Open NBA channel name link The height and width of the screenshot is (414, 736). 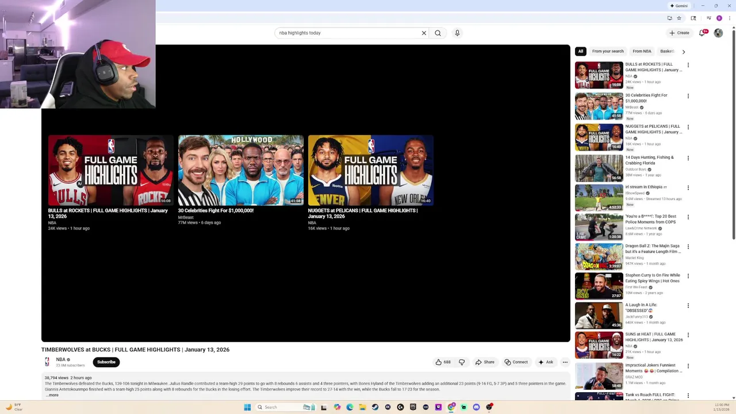point(60,359)
